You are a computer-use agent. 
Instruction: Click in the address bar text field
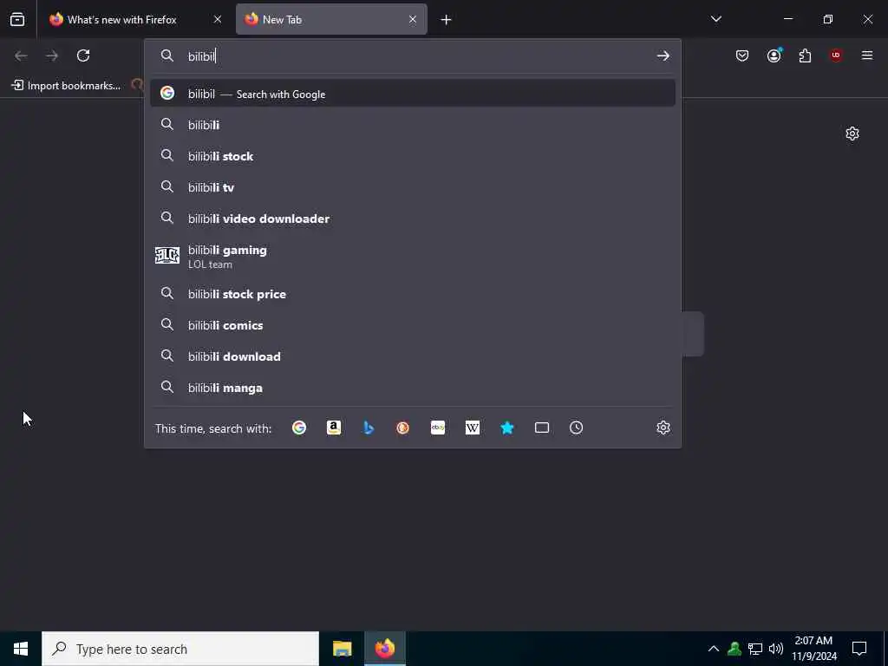pos(419,56)
